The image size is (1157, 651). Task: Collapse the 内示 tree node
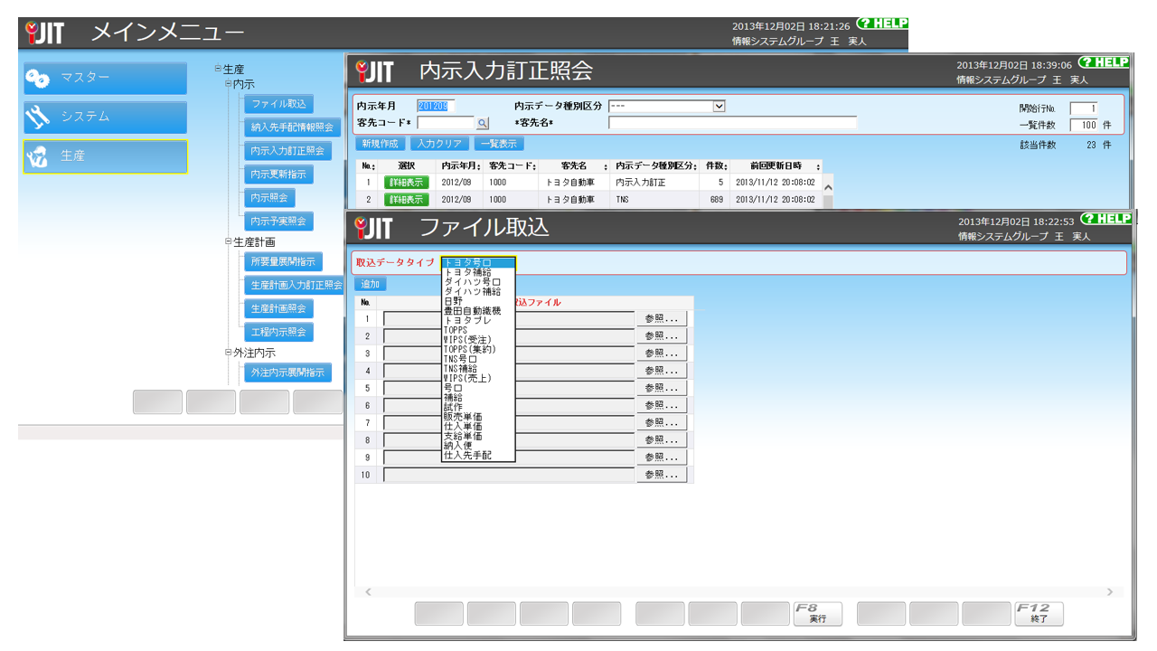tap(229, 84)
